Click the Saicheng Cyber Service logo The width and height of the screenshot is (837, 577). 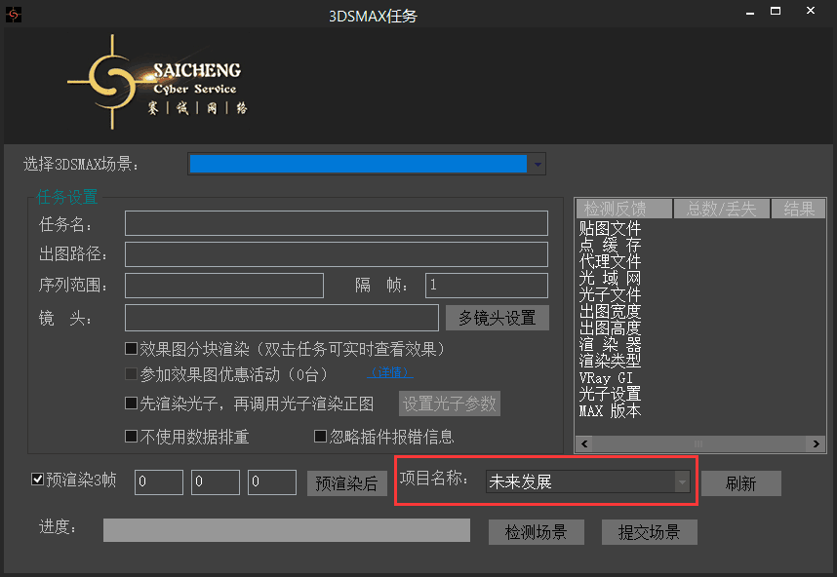pos(156,84)
